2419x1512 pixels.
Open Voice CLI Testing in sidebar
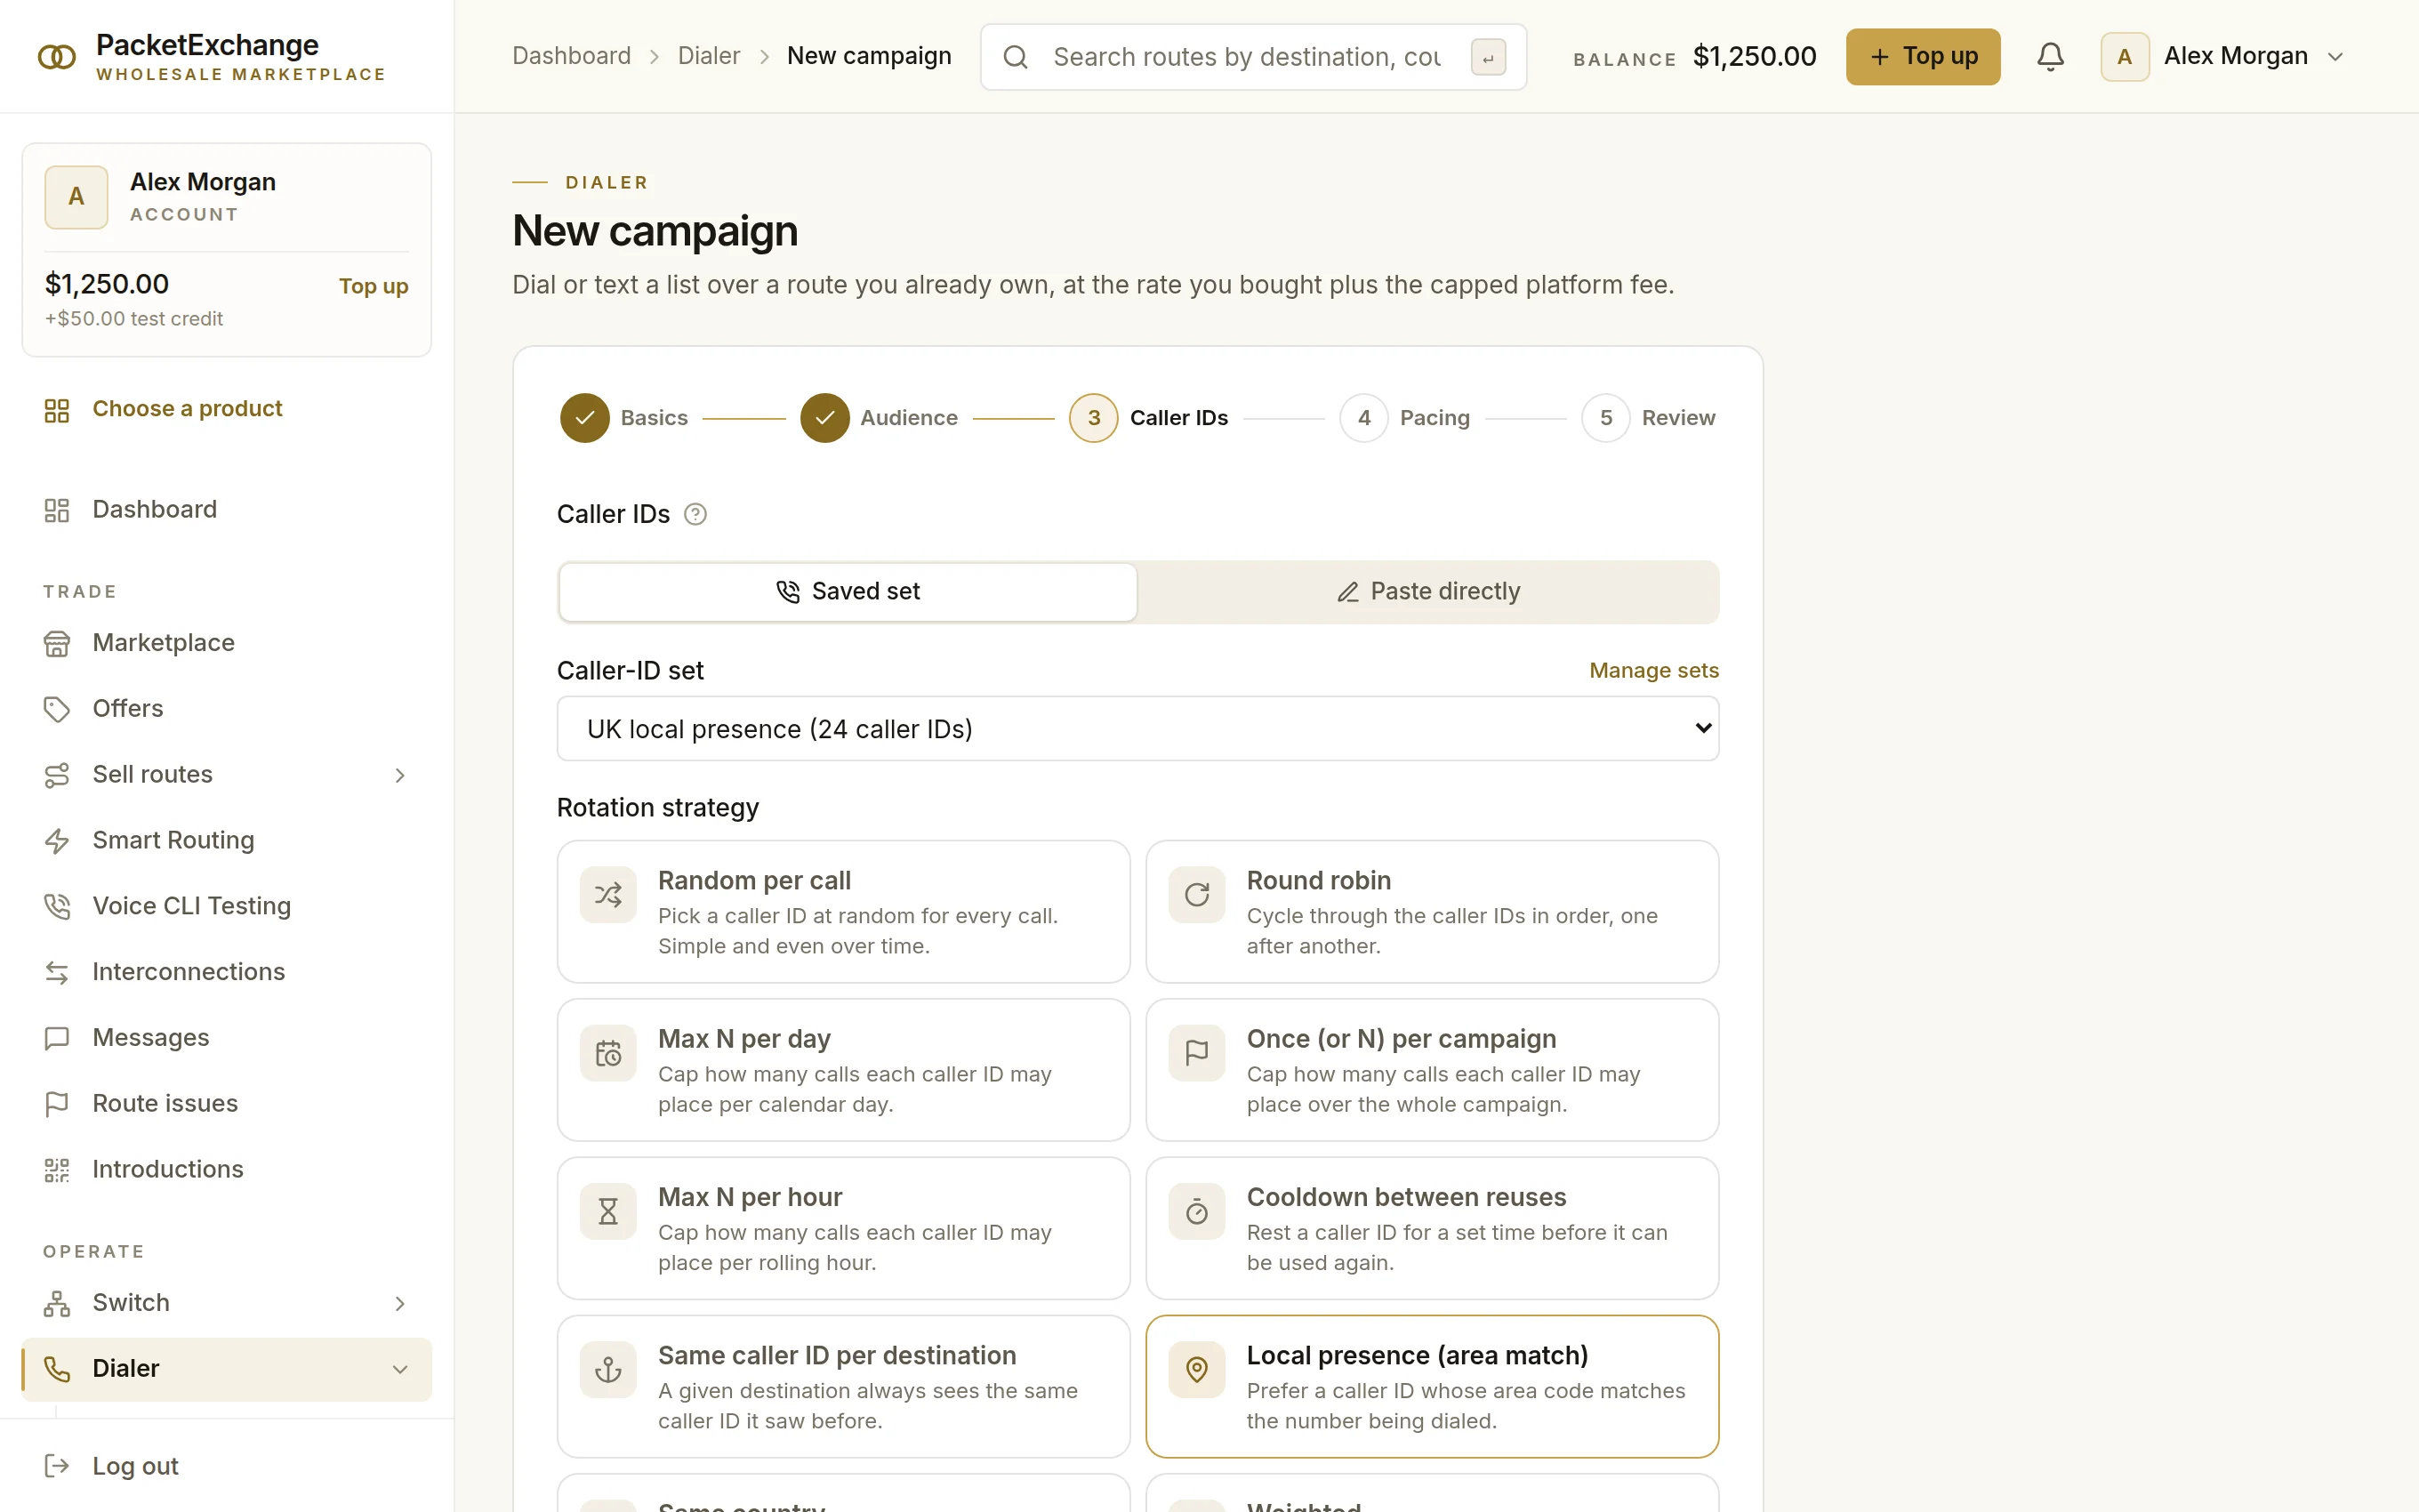[x=226, y=906]
